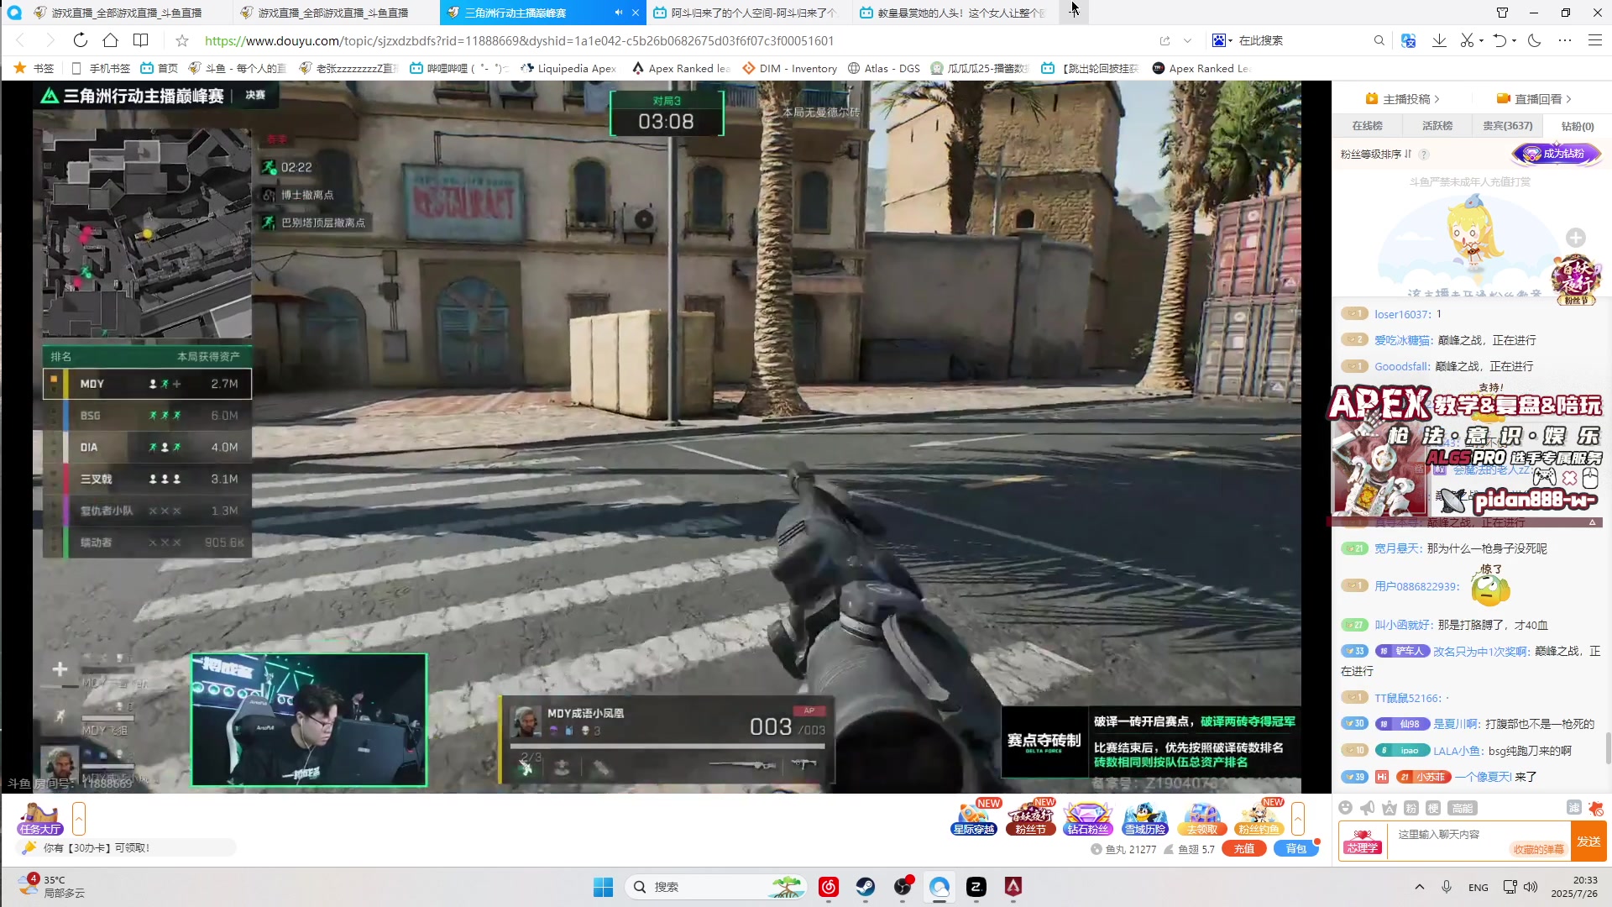Click the 去领取 treasure chest
The image size is (1612, 907).
point(1202,819)
